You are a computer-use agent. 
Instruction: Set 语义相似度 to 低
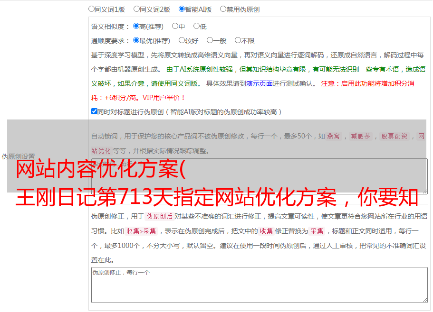(196, 26)
